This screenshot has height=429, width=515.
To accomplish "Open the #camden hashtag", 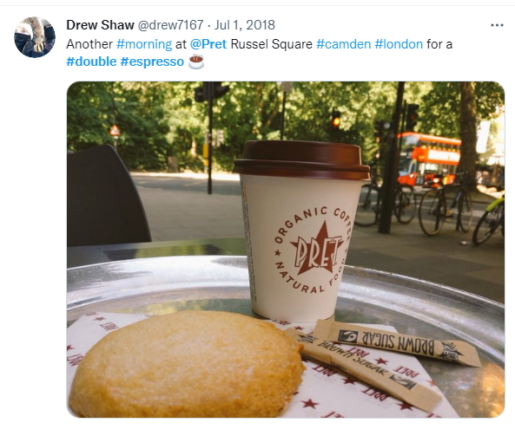I will click(344, 44).
